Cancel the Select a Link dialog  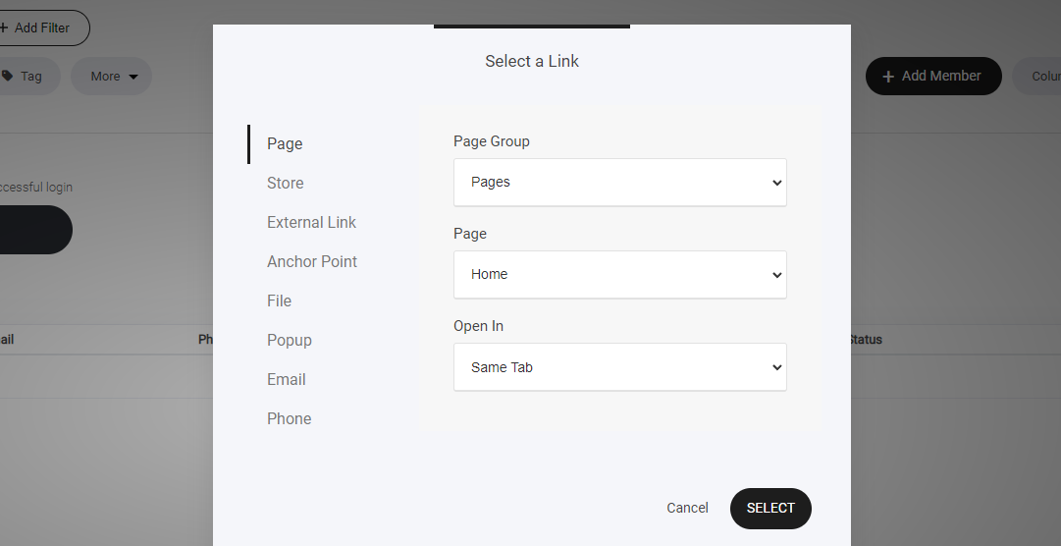(x=687, y=508)
